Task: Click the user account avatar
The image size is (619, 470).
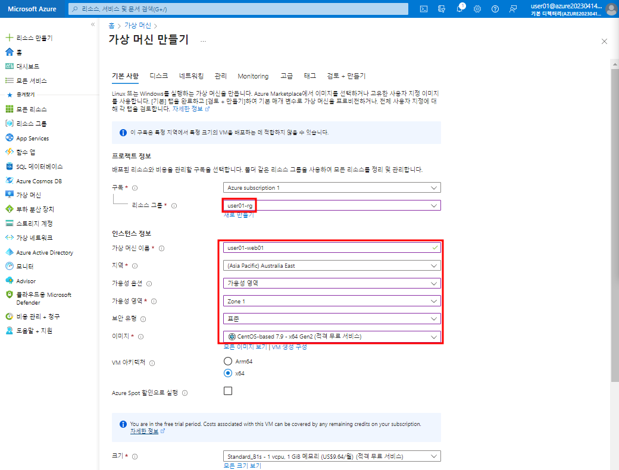Action: [611, 9]
